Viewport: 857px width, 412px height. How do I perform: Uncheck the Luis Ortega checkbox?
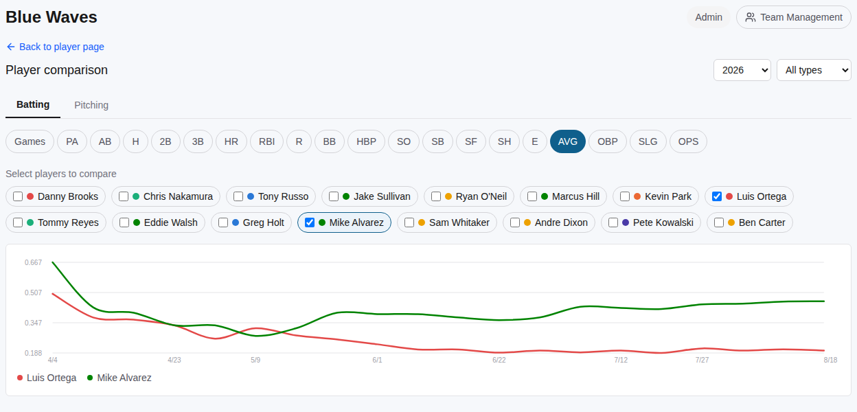[717, 196]
